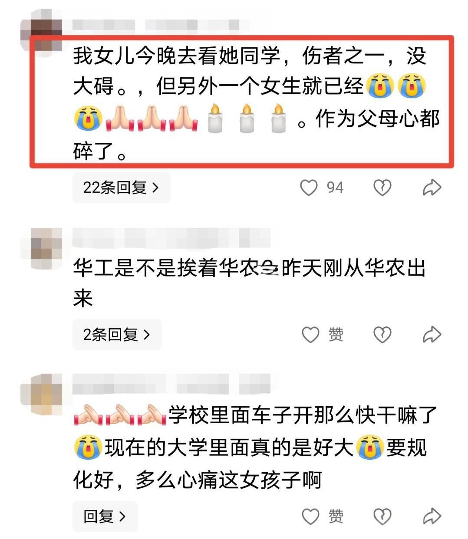Open the 回复 reply button on last comment
The height and width of the screenshot is (539, 468).
pyautogui.click(x=105, y=516)
